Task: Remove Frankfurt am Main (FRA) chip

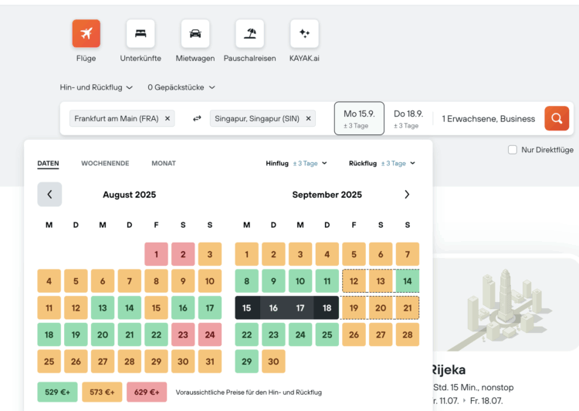Action: tap(168, 118)
